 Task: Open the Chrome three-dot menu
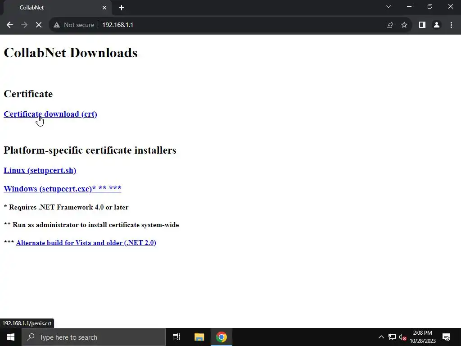(451, 25)
